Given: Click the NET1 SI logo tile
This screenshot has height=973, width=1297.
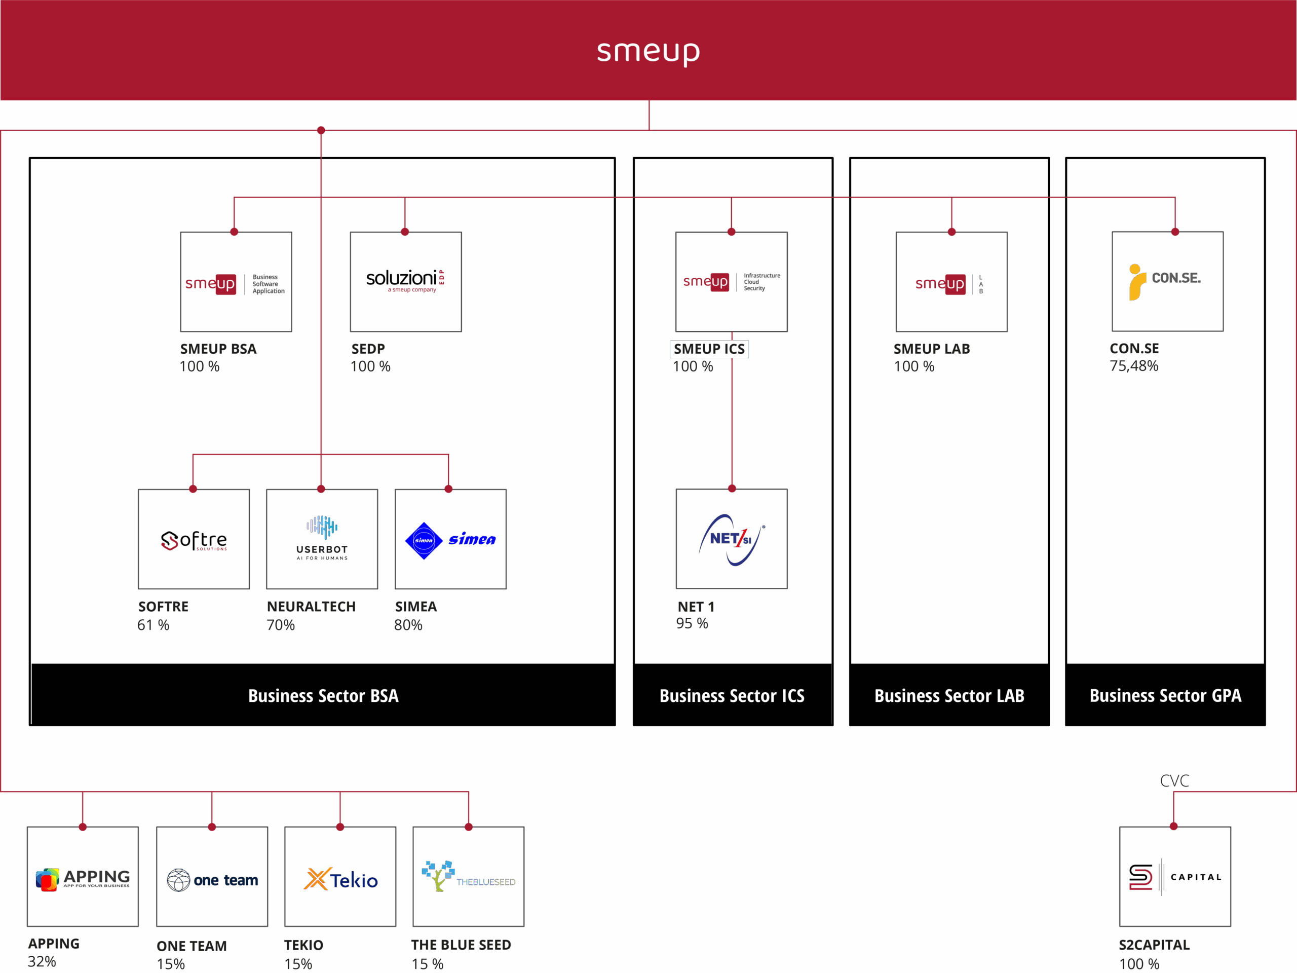Looking at the screenshot, I should (x=731, y=538).
